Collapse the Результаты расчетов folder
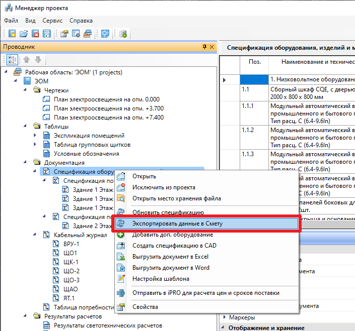Viewport: 355px width, 331px height. pyautogui.click(x=25, y=316)
